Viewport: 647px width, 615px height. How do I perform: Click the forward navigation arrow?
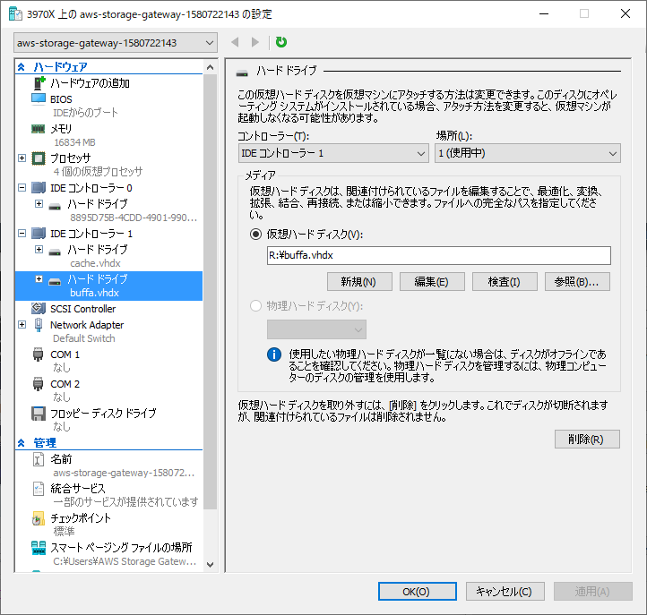(x=255, y=42)
